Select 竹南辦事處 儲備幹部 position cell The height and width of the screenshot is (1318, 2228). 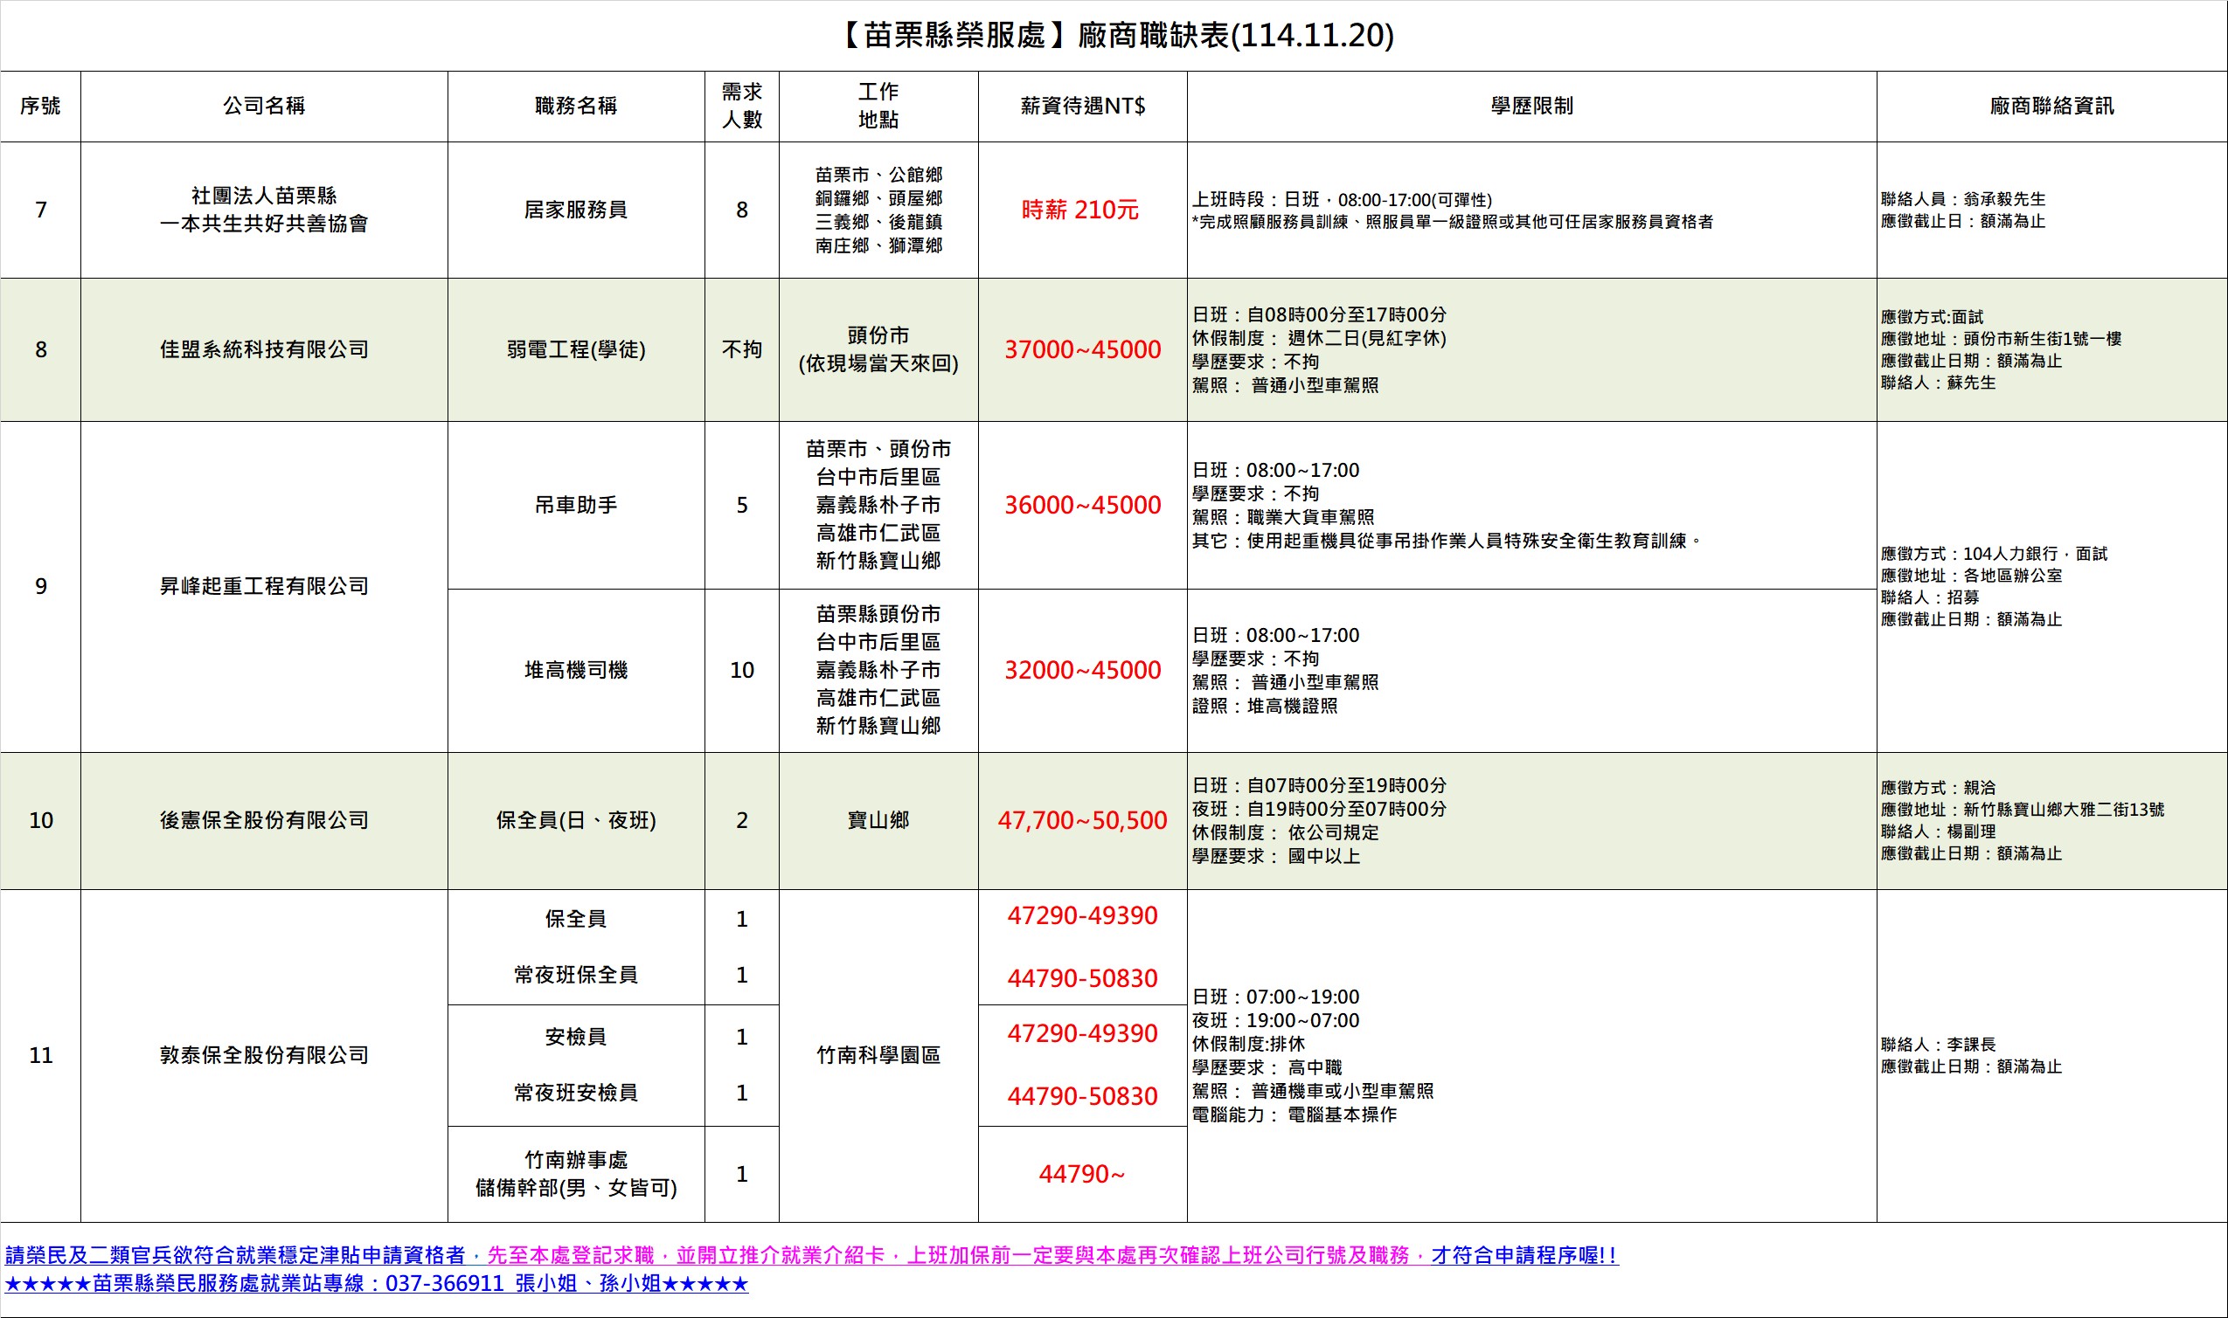click(575, 1173)
